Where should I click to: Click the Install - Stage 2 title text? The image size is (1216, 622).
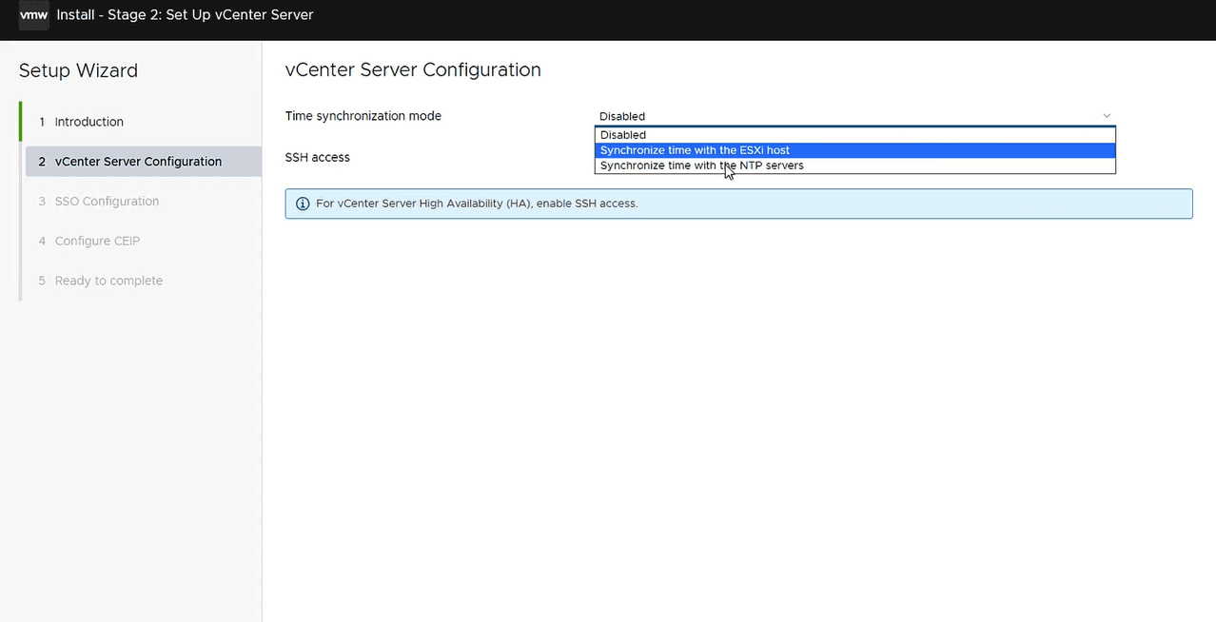tap(185, 15)
